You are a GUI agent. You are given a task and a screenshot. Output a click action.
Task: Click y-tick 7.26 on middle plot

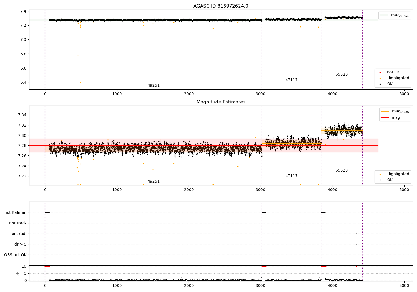coord(22,156)
